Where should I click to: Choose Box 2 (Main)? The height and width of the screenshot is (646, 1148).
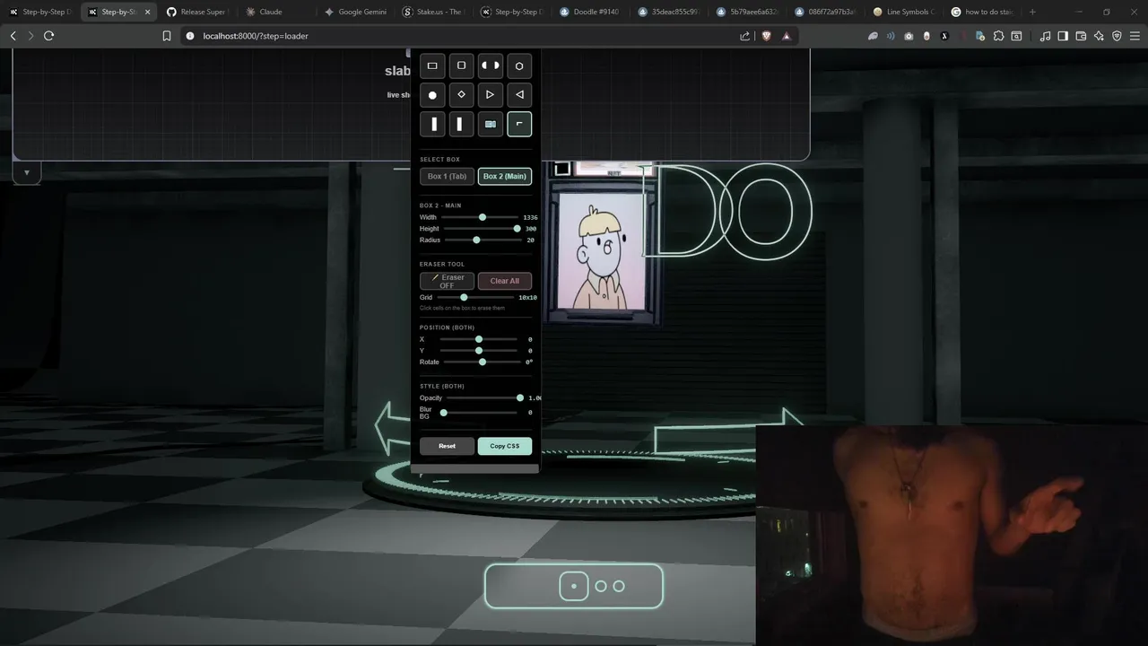[x=505, y=176]
